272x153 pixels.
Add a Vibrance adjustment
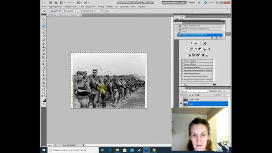pyautogui.click(x=187, y=49)
